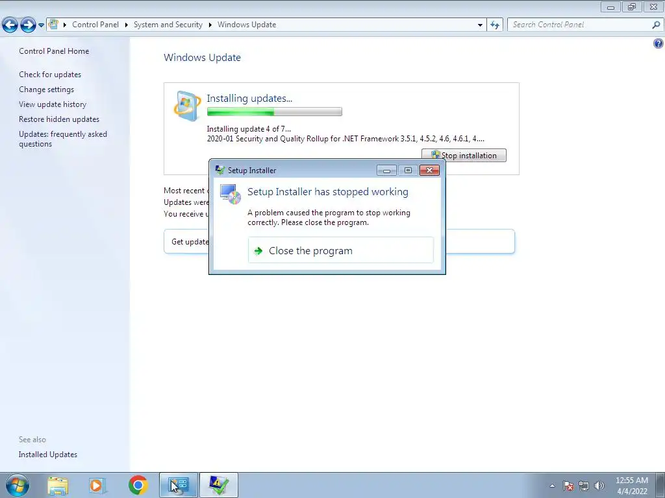
Task: Go back with the Back arrow button
Action: pyautogui.click(x=10, y=25)
